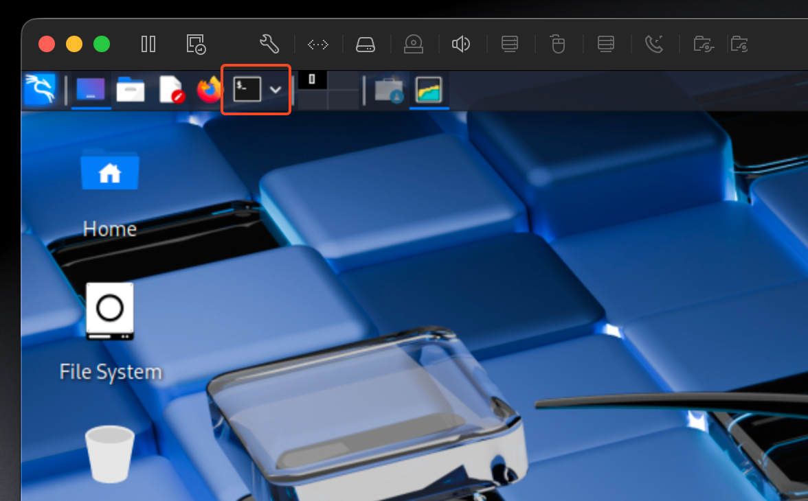Click the purple show-desktop icon in Kali panel
Viewport: 808px width, 501px height.
tap(91, 90)
